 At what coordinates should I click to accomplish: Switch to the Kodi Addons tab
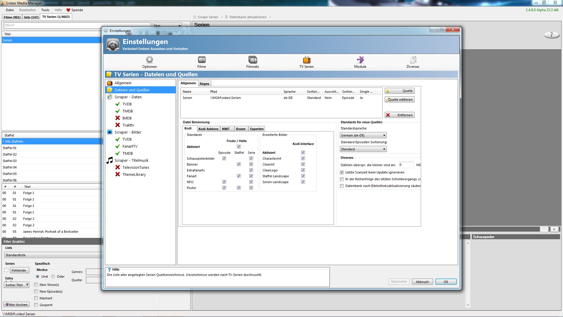[208, 129]
